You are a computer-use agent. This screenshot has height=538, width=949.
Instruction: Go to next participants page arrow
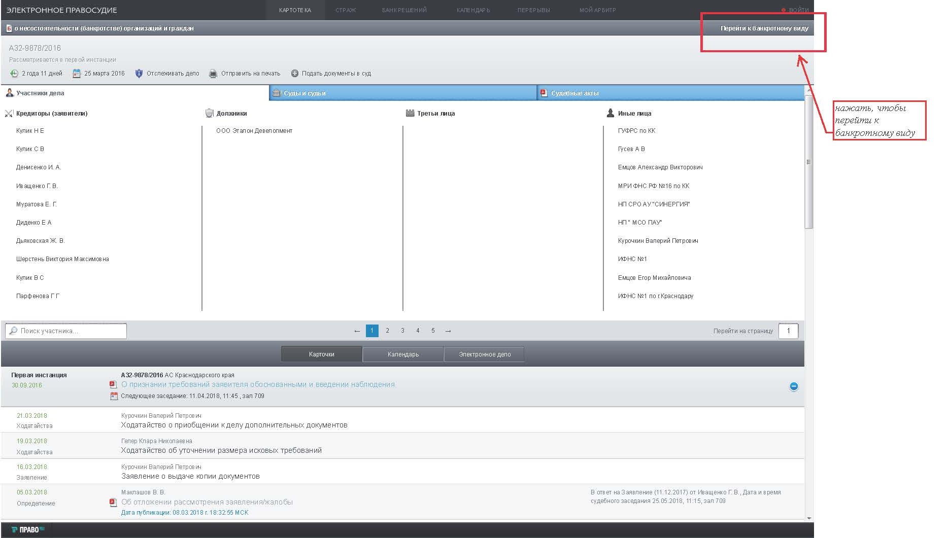pyautogui.click(x=448, y=331)
